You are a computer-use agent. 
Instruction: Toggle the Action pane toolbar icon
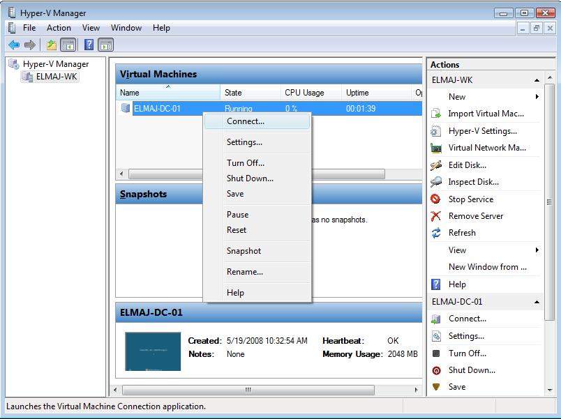click(x=106, y=45)
